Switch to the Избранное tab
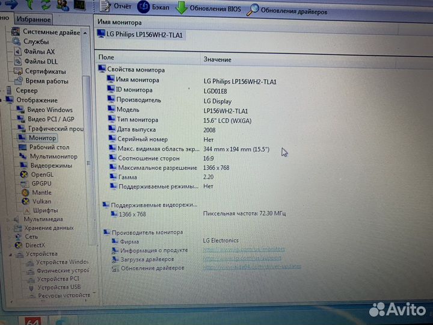Screen dimensions: 433x325 34,19
